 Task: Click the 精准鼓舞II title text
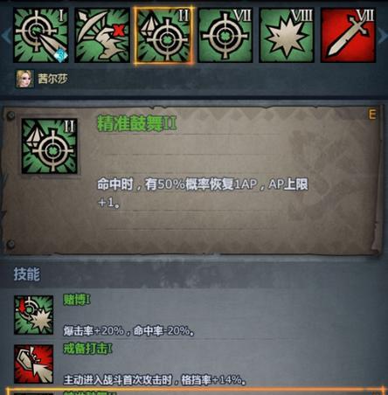[x=137, y=123]
